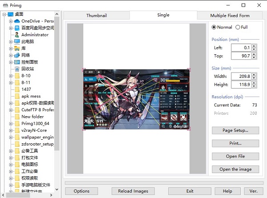Click the Height input field
Screen dimensions: 267x198
point(242,85)
